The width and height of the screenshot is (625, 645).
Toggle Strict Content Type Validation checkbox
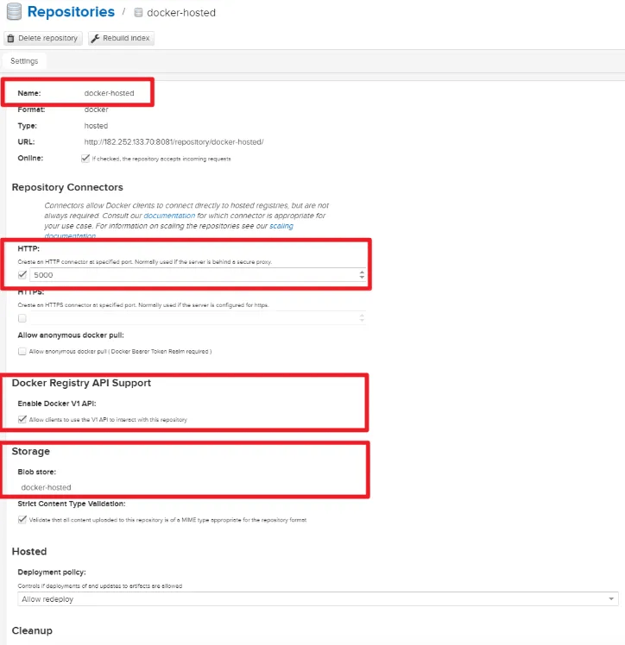pyautogui.click(x=22, y=520)
